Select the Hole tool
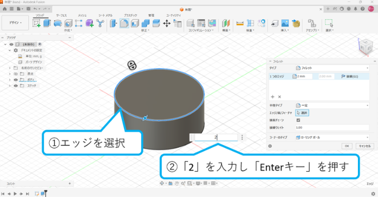378x197 pixels. [x=68, y=23]
